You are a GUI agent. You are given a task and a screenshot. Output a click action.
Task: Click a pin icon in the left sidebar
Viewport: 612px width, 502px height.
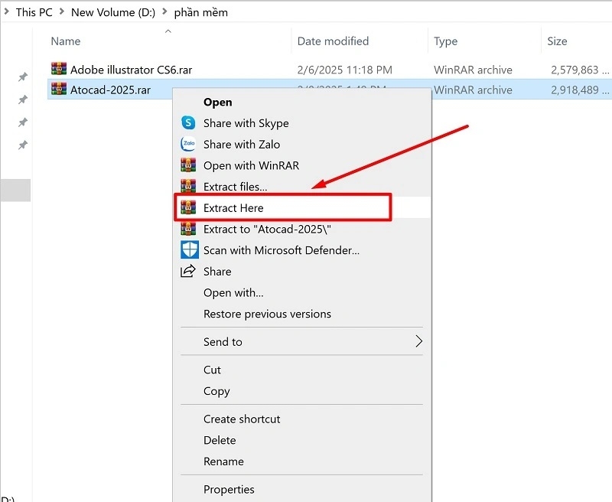coord(22,77)
